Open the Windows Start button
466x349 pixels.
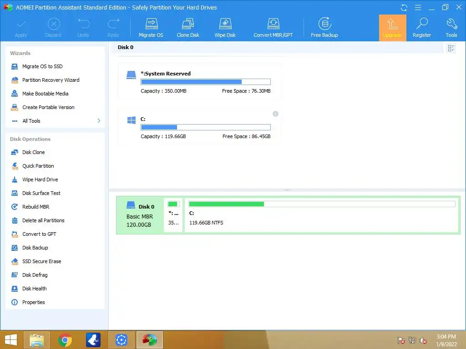(x=11, y=340)
